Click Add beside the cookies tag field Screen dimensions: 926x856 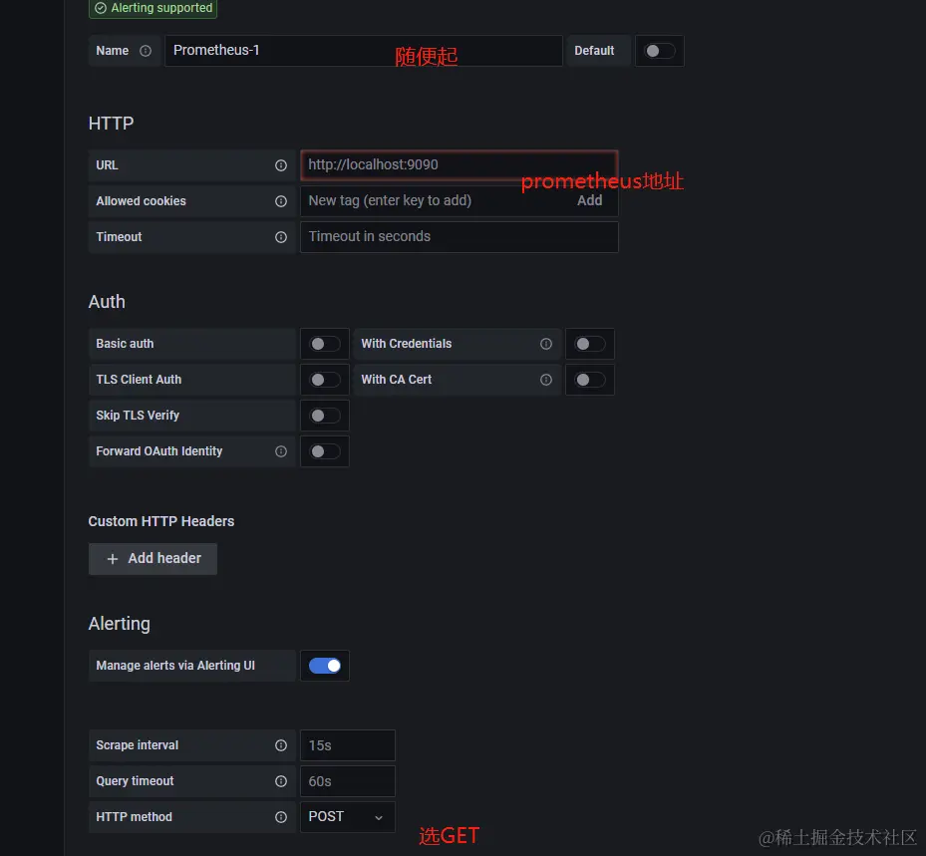click(x=589, y=200)
